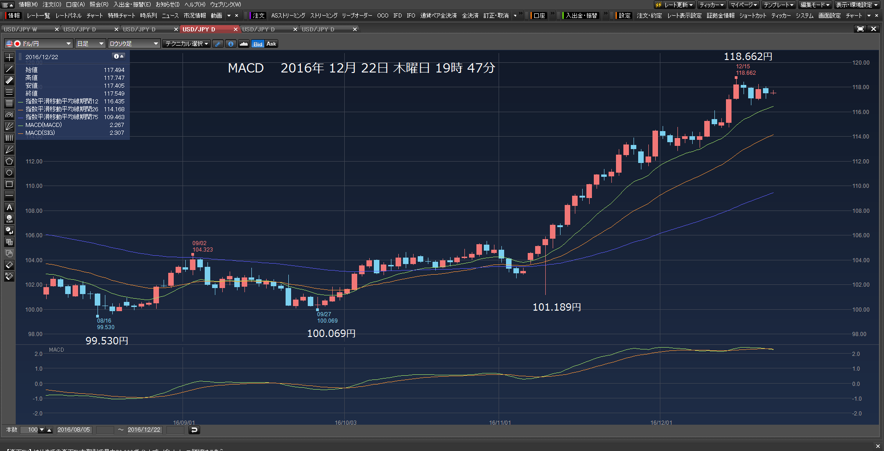The image size is (884, 451).
Task: Open the 照会(R) menu
Action: coord(99,5)
